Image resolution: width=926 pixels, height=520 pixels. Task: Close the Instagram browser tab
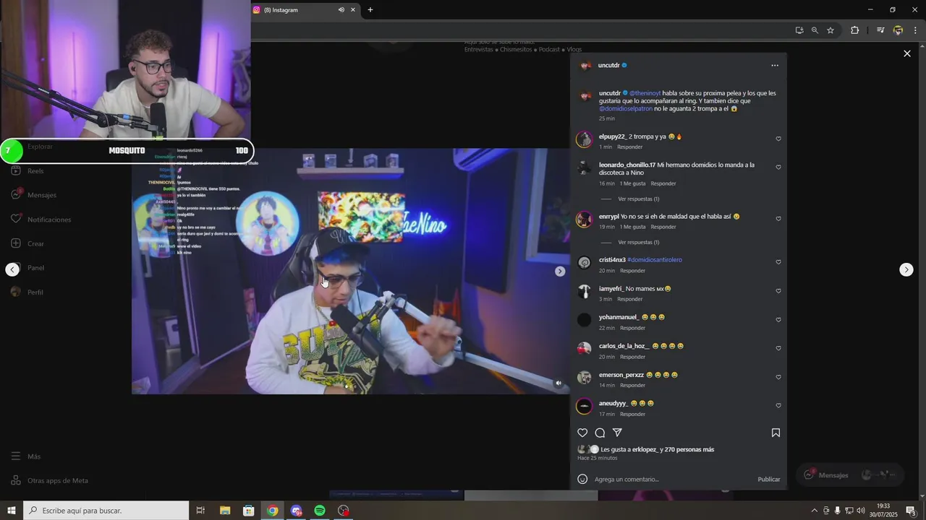point(353,9)
